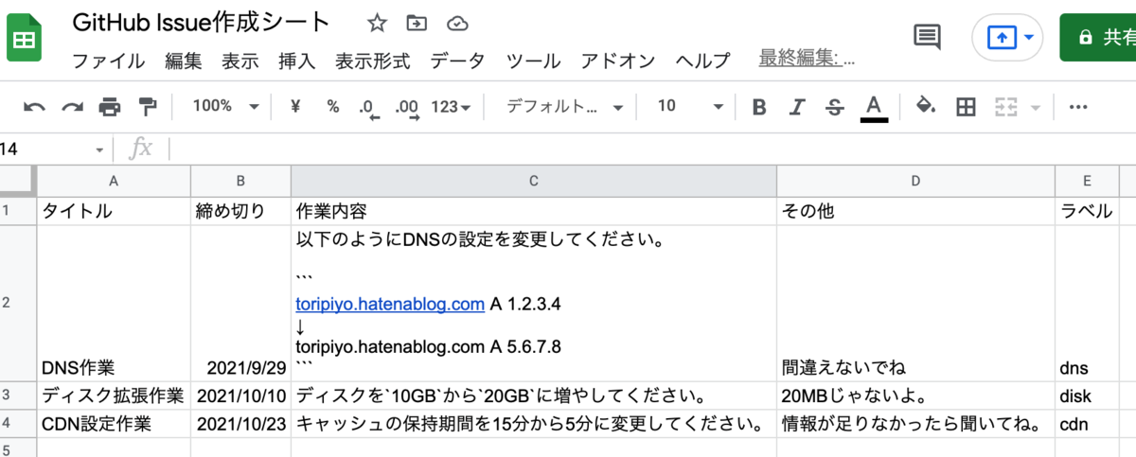Click the formula bar input
1136x457 pixels.
pyautogui.click(x=651, y=149)
